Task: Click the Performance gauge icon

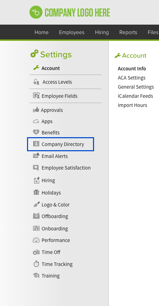Action: click(x=36, y=240)
